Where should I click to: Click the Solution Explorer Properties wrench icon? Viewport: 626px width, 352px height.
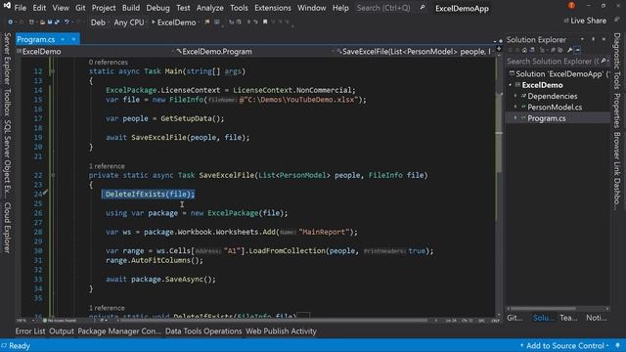pyautogui.click(x=569, y=50)
